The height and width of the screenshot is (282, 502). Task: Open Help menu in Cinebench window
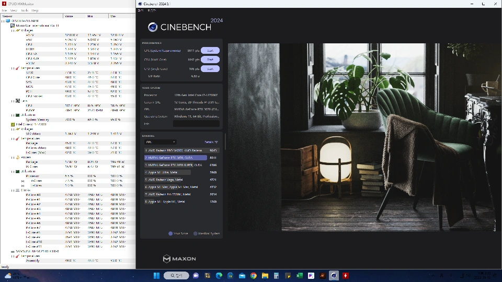tap(152, 10)
